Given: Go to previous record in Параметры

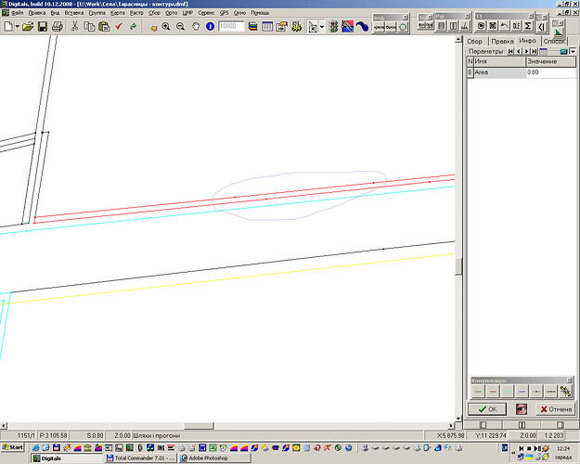Looking at the screenshot, I should pyautogui.click(x=518, y=51).
